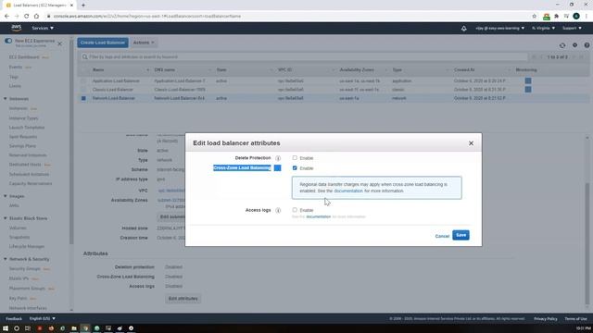
Task: Open the Chrome profile avatar
Action: coord(576,16)
